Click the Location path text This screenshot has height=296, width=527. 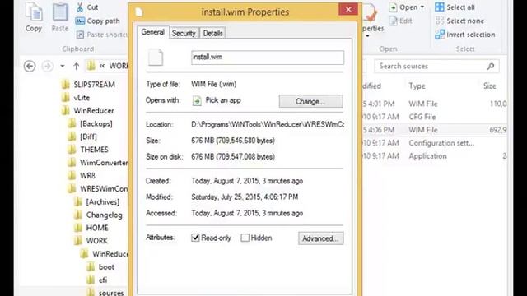pos(268,124)
